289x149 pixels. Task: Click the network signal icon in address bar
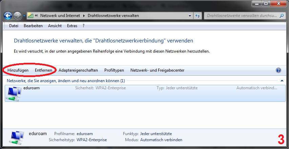tap(30, 16)
